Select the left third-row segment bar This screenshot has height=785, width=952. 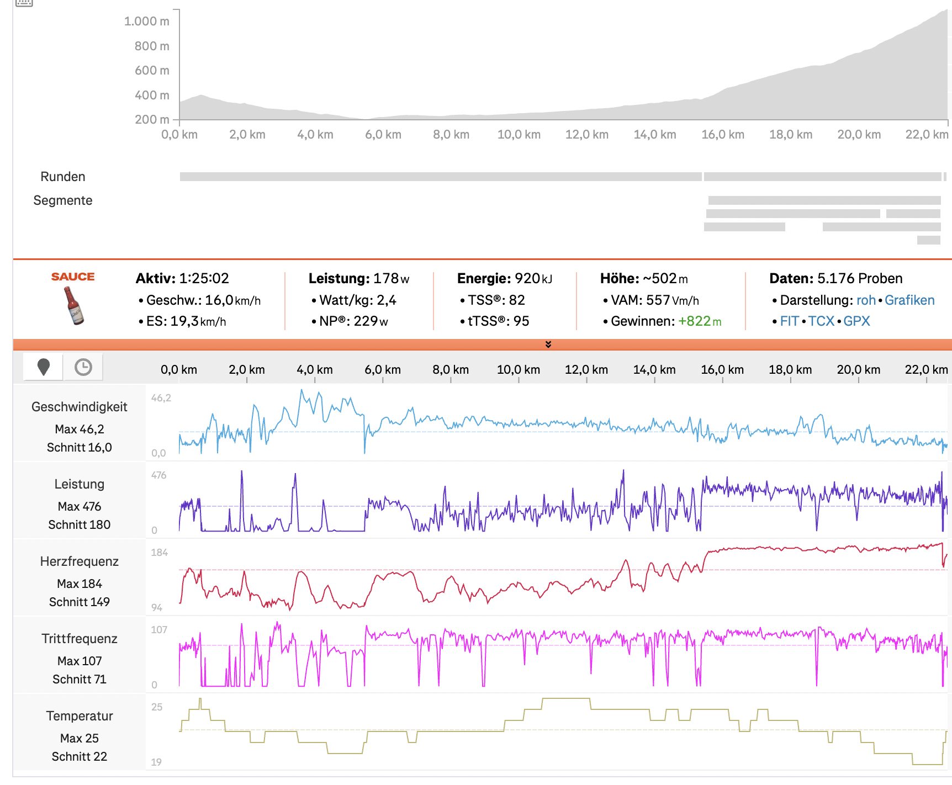point(744,227)
